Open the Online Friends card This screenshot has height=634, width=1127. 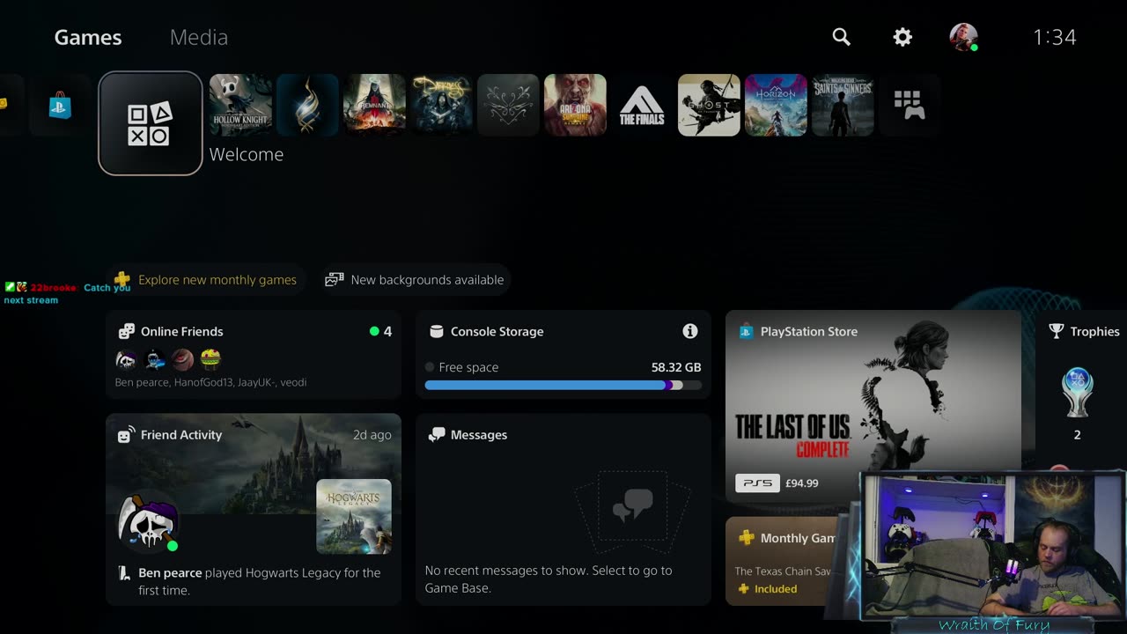click(x=254, y=355)
